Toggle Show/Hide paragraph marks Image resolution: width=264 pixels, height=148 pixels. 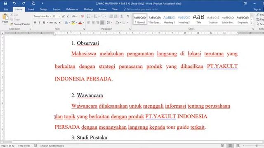point(128,16)
